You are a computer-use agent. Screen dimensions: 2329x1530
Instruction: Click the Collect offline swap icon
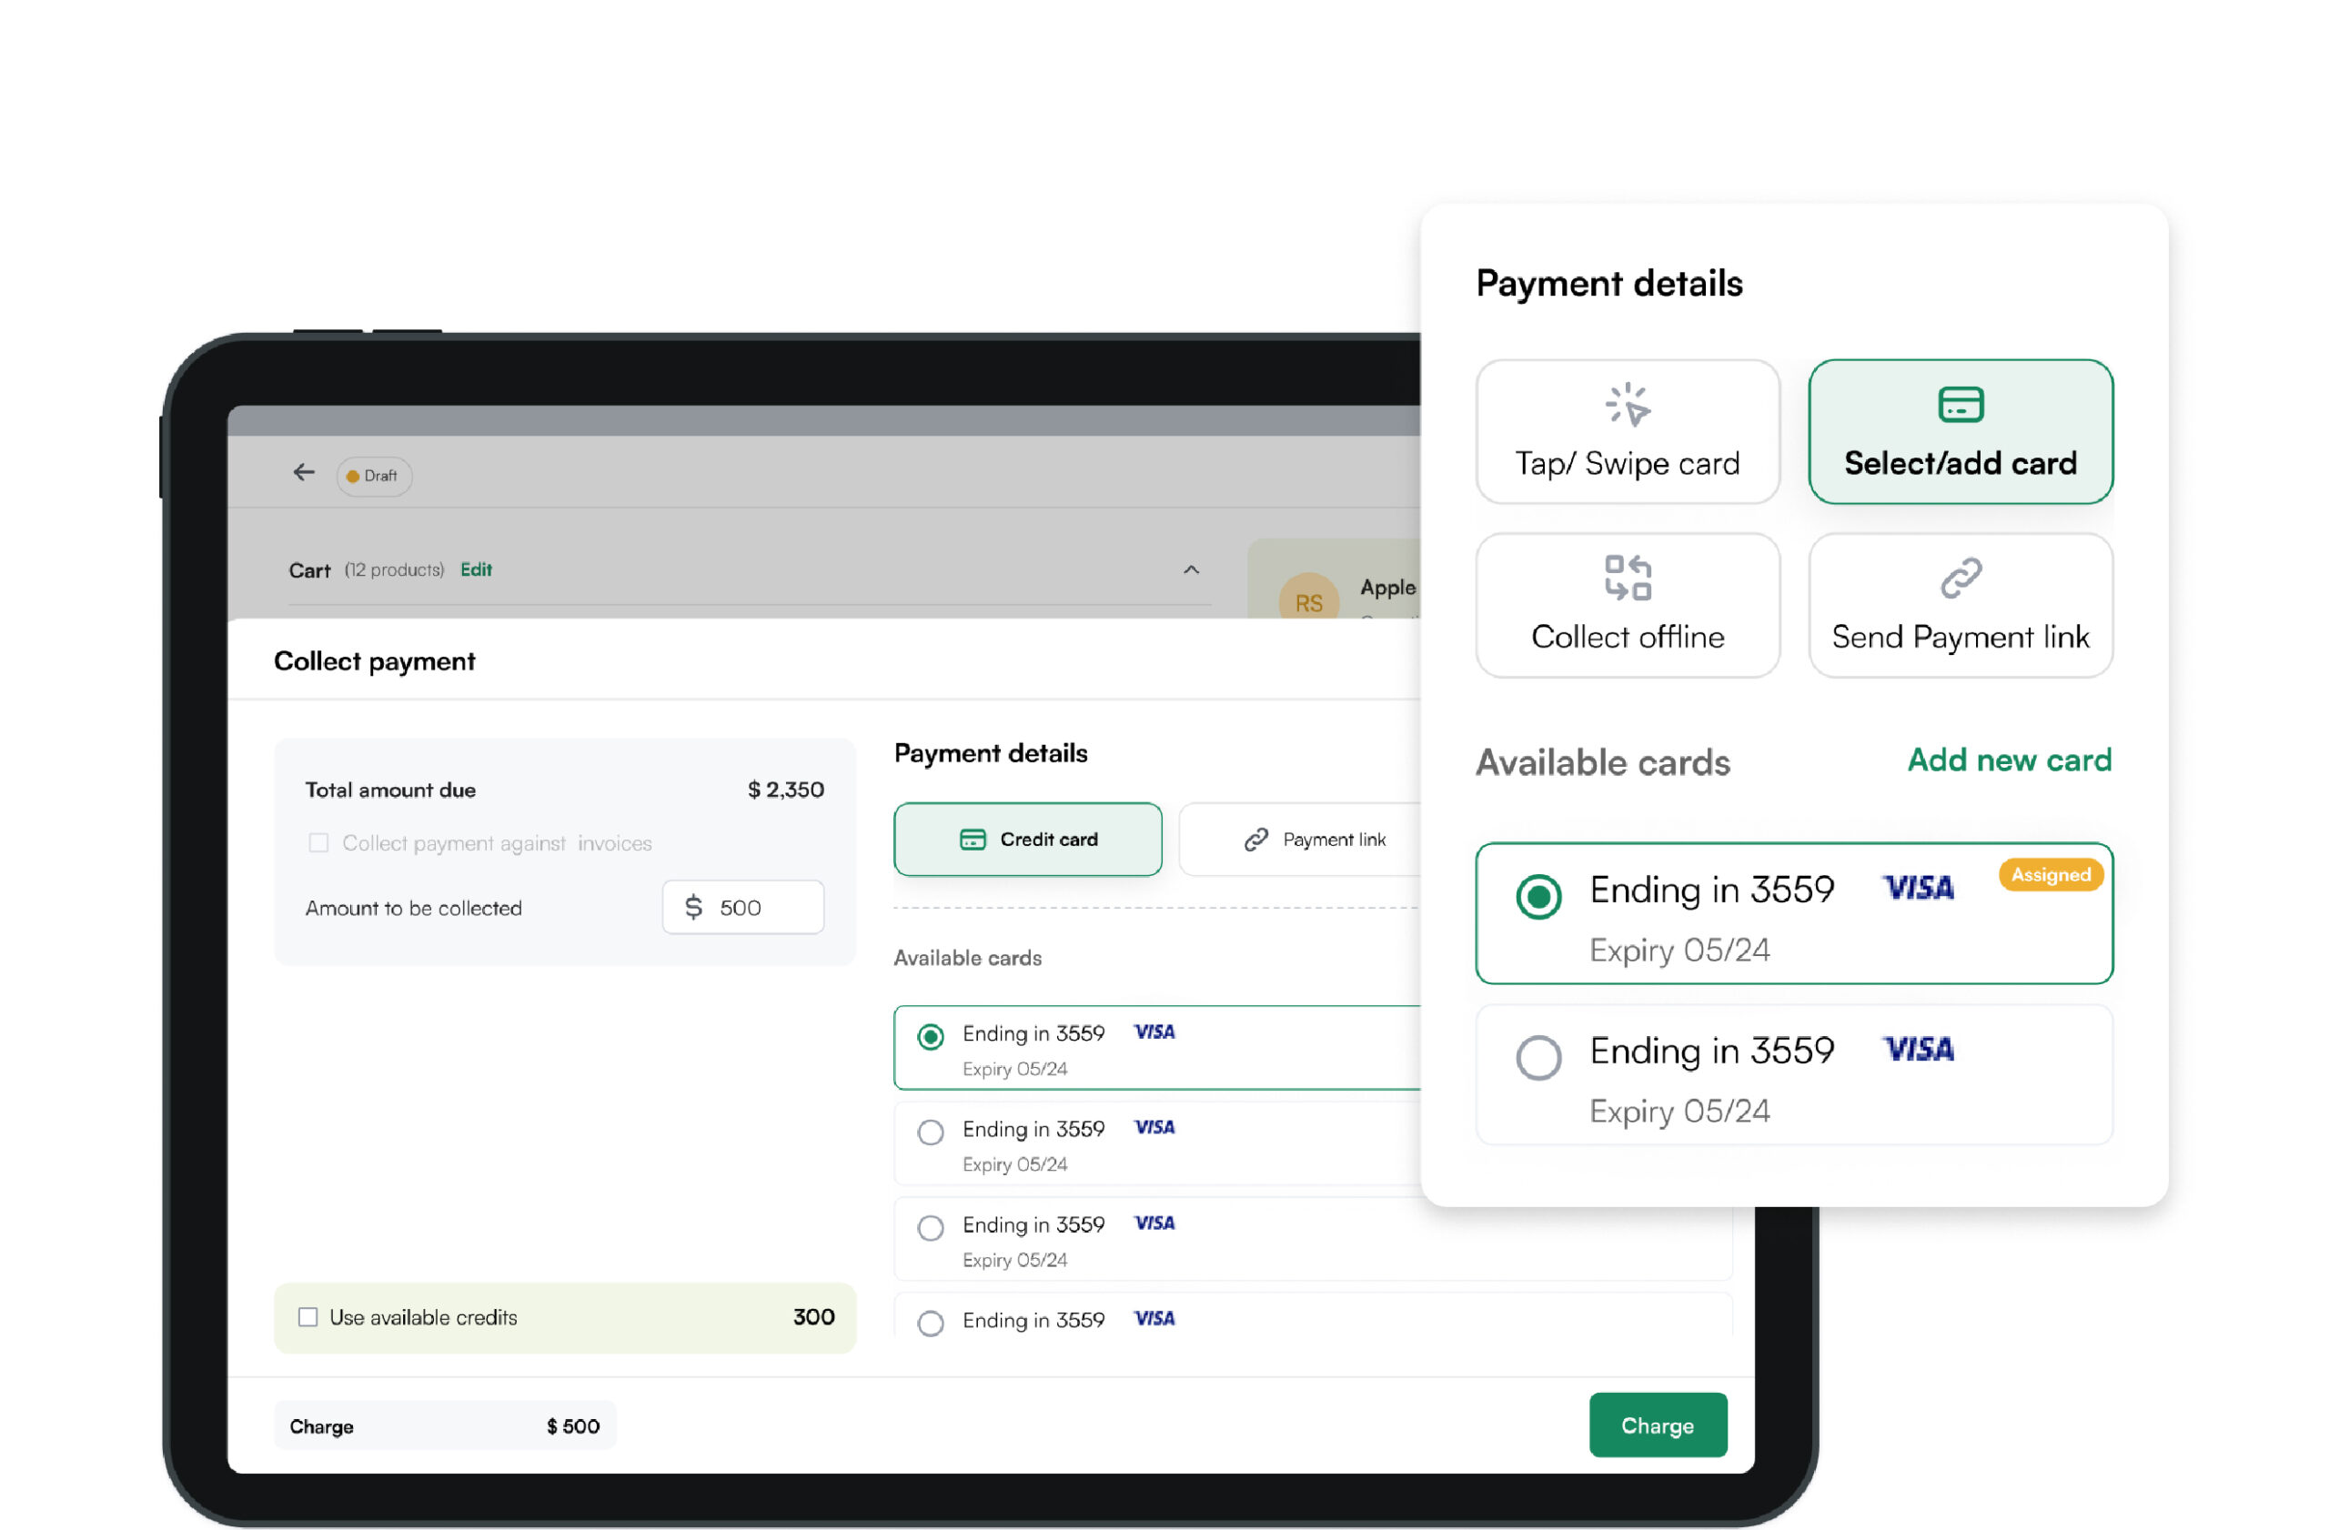(x=1627, y=578)
